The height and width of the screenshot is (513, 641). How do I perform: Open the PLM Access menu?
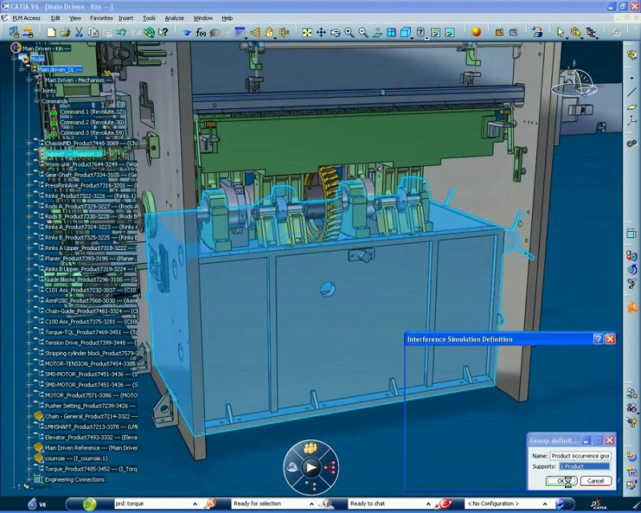click(26, 18)
